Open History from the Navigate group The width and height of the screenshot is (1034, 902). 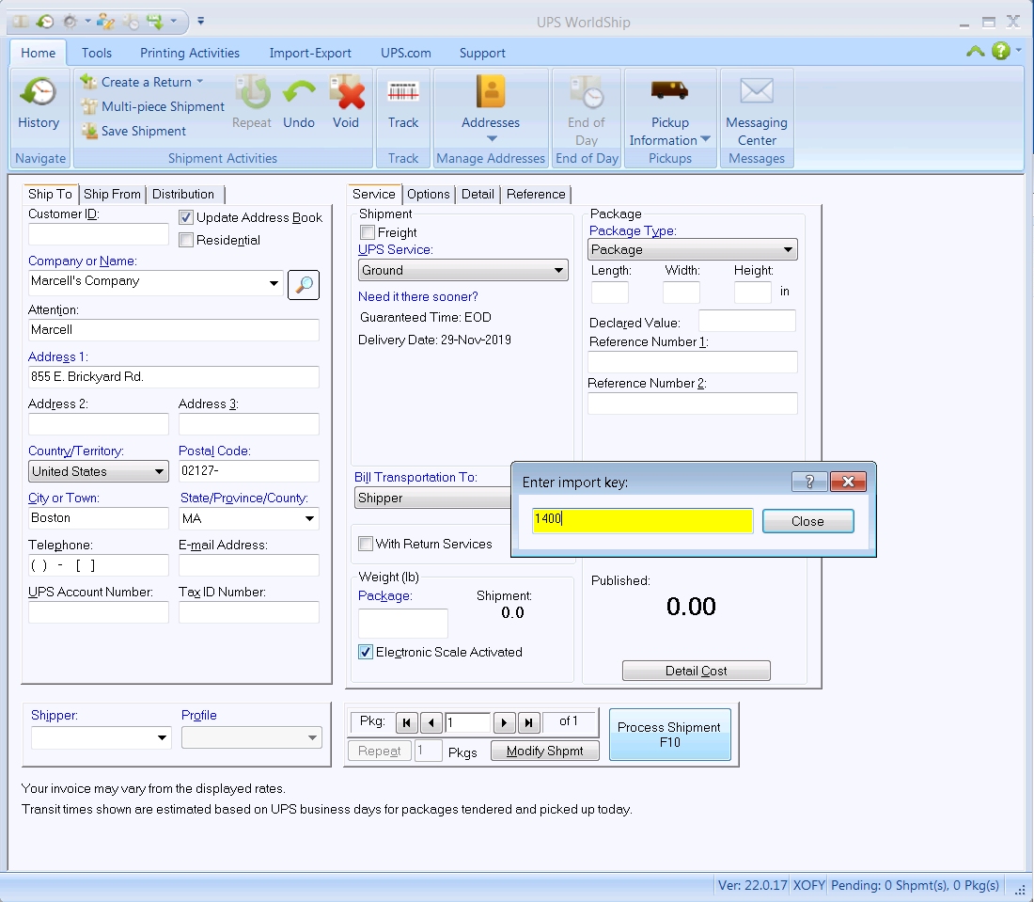point(39,103)
